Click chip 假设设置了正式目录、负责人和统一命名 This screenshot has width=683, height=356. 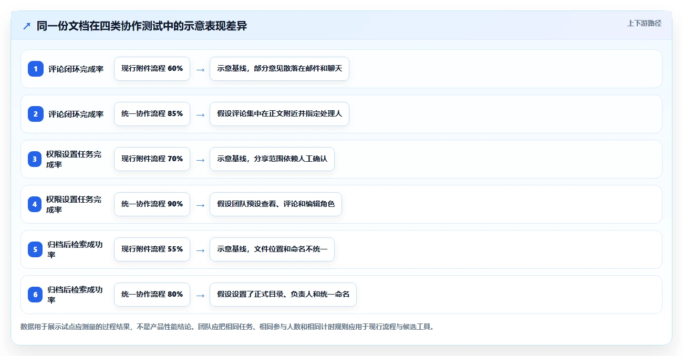283,295
